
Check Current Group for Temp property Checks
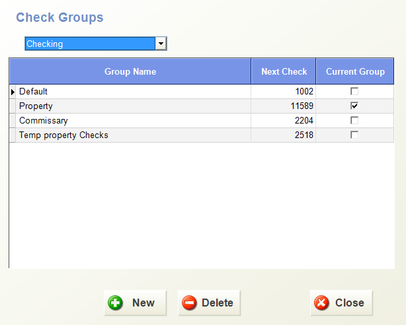354,135
